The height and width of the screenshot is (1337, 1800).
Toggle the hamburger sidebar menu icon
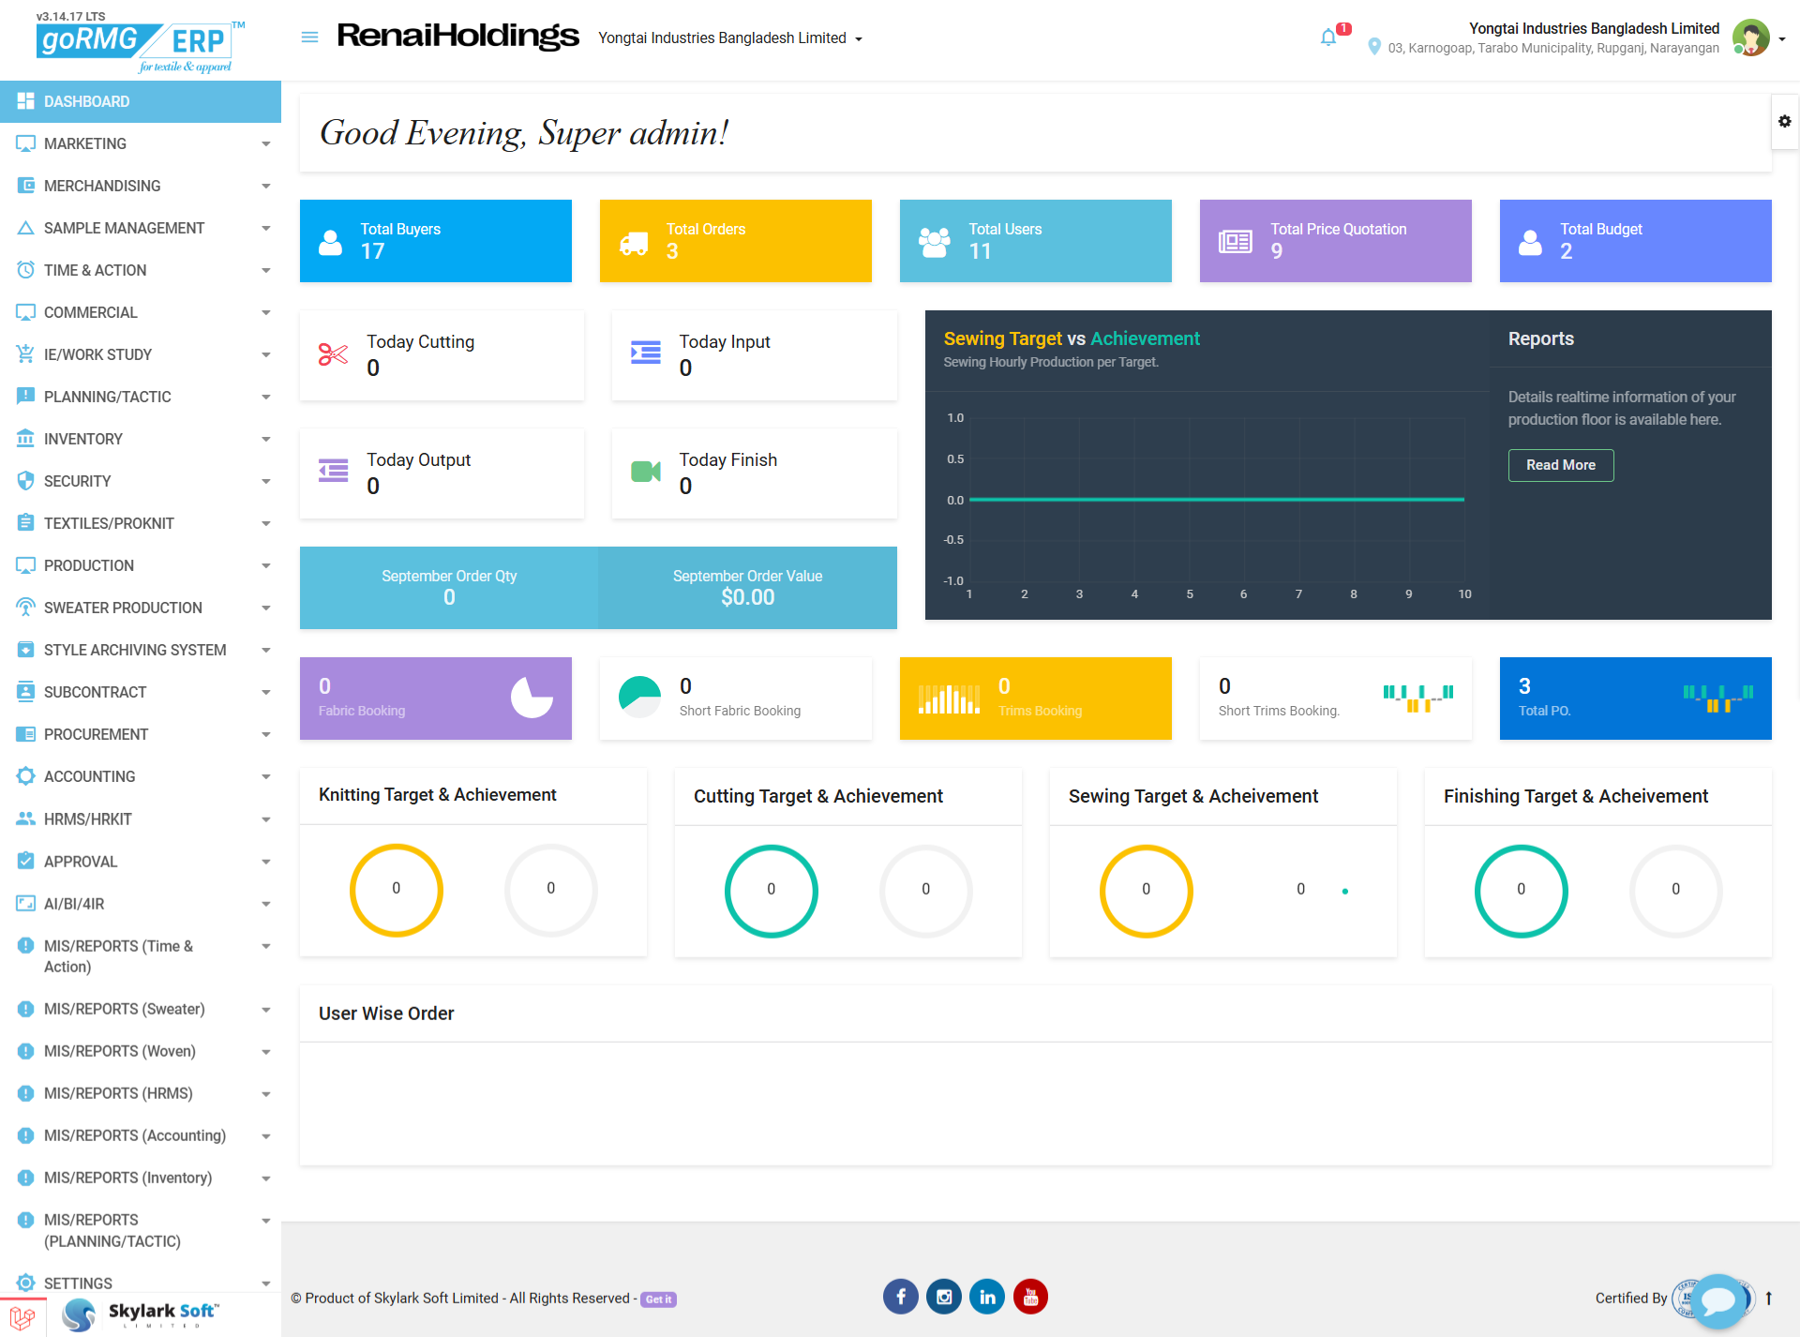[x=309, y=38]
